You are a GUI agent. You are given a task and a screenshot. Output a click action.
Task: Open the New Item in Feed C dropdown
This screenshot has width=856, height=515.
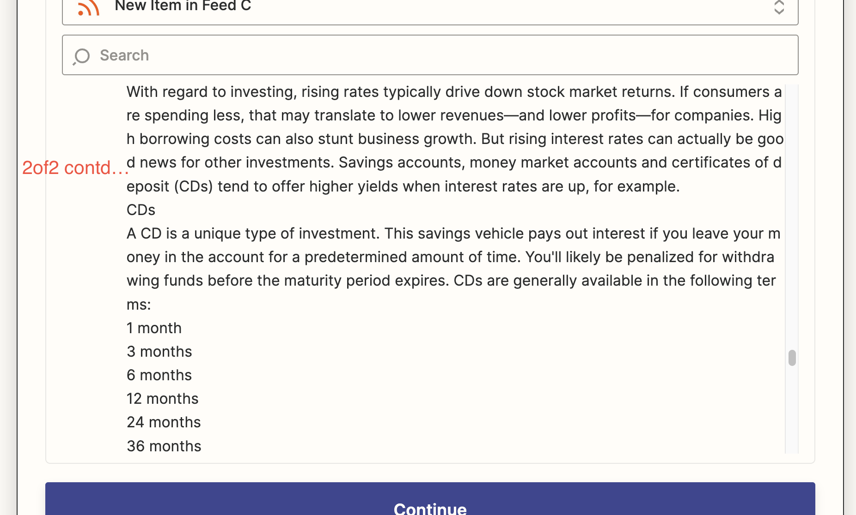pyautogui.click(x=430, y=9)
